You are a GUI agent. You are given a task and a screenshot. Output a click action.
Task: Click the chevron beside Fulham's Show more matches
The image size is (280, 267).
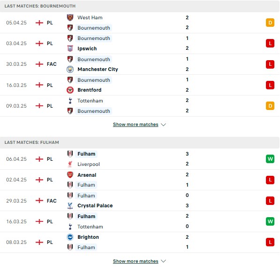tap(163, 261)
